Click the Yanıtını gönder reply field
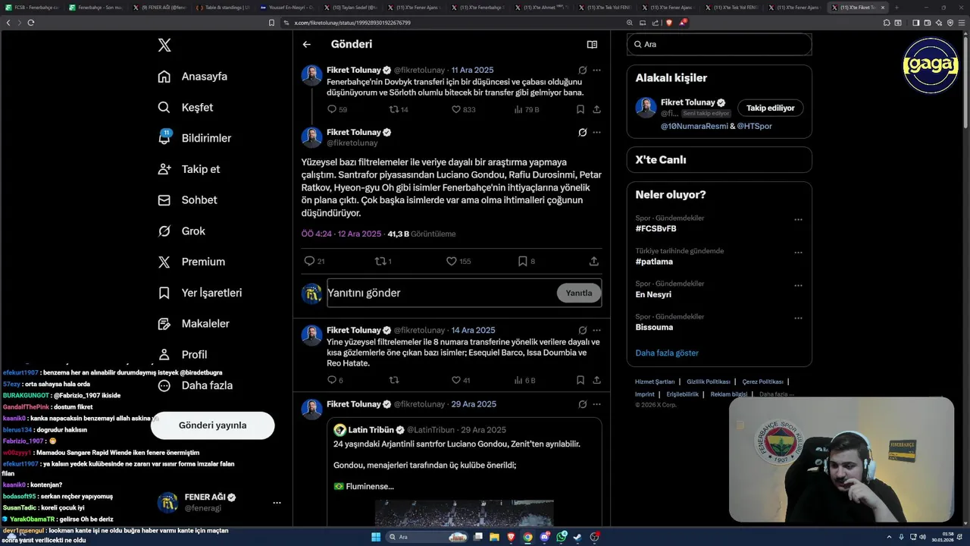This screenshot has width=970, height=546. point(441,293)
